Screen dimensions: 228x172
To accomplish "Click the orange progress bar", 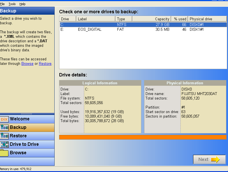I will 142,136.
